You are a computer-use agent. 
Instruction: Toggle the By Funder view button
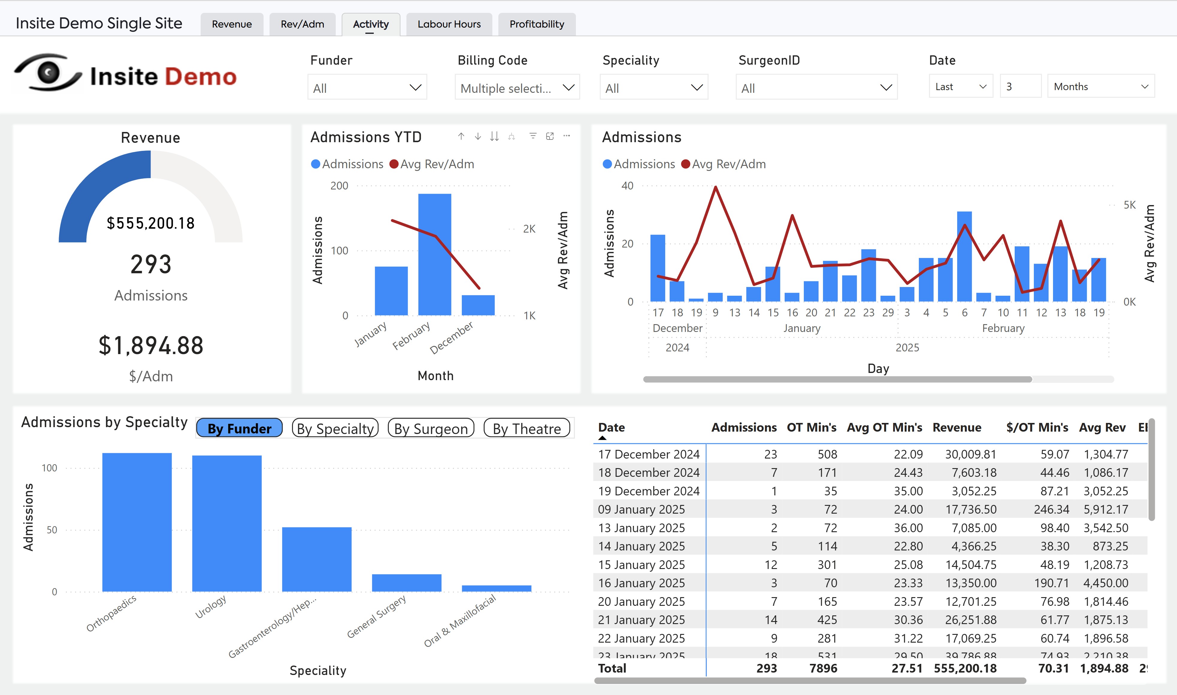pos(239,428)
